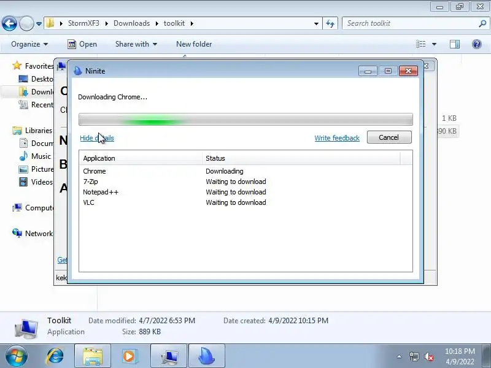
Task: Open the recent pages dropdown arrow
Action: pos(39,24)
